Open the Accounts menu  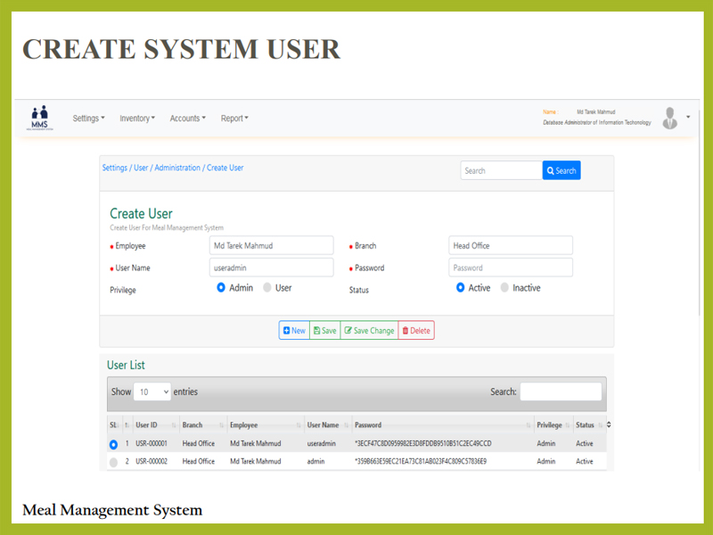click(187, 119)
